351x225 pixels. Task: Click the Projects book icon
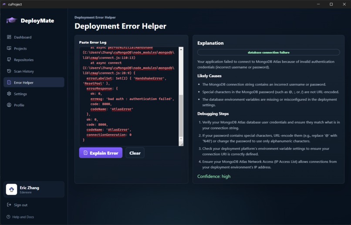(x=9, y=48)
